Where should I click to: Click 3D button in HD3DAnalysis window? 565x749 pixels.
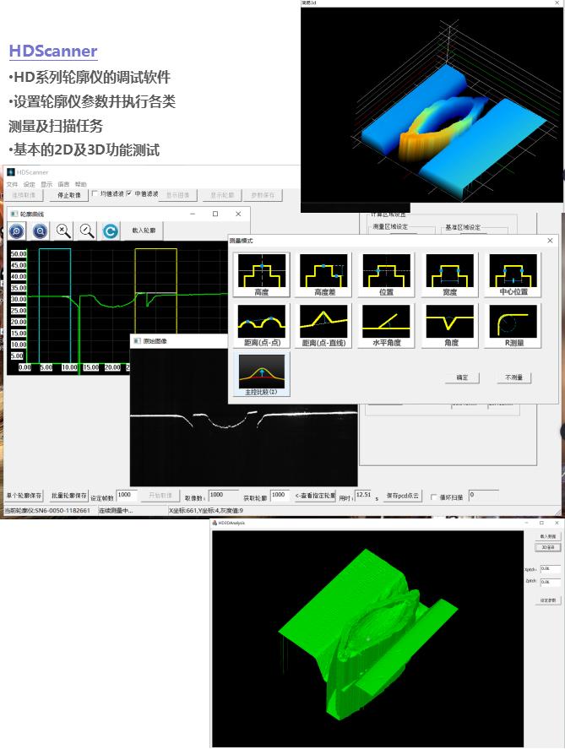click(x=548, y=547)
